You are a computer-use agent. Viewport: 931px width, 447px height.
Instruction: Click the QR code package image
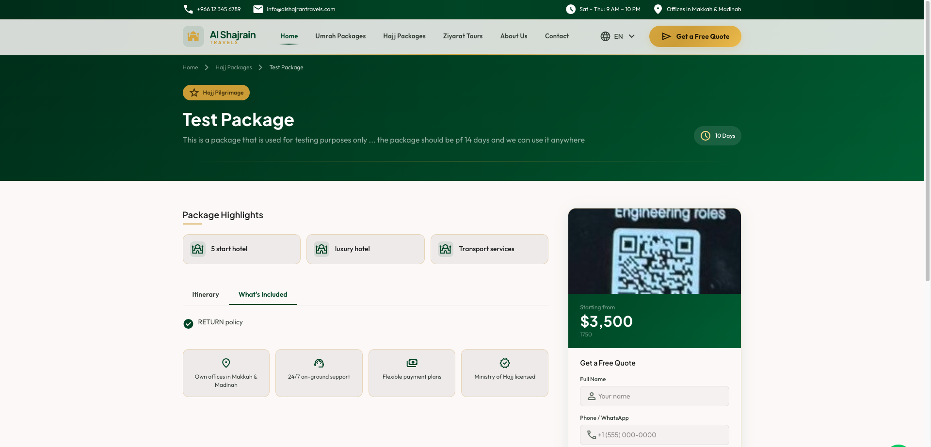point(655,251)
